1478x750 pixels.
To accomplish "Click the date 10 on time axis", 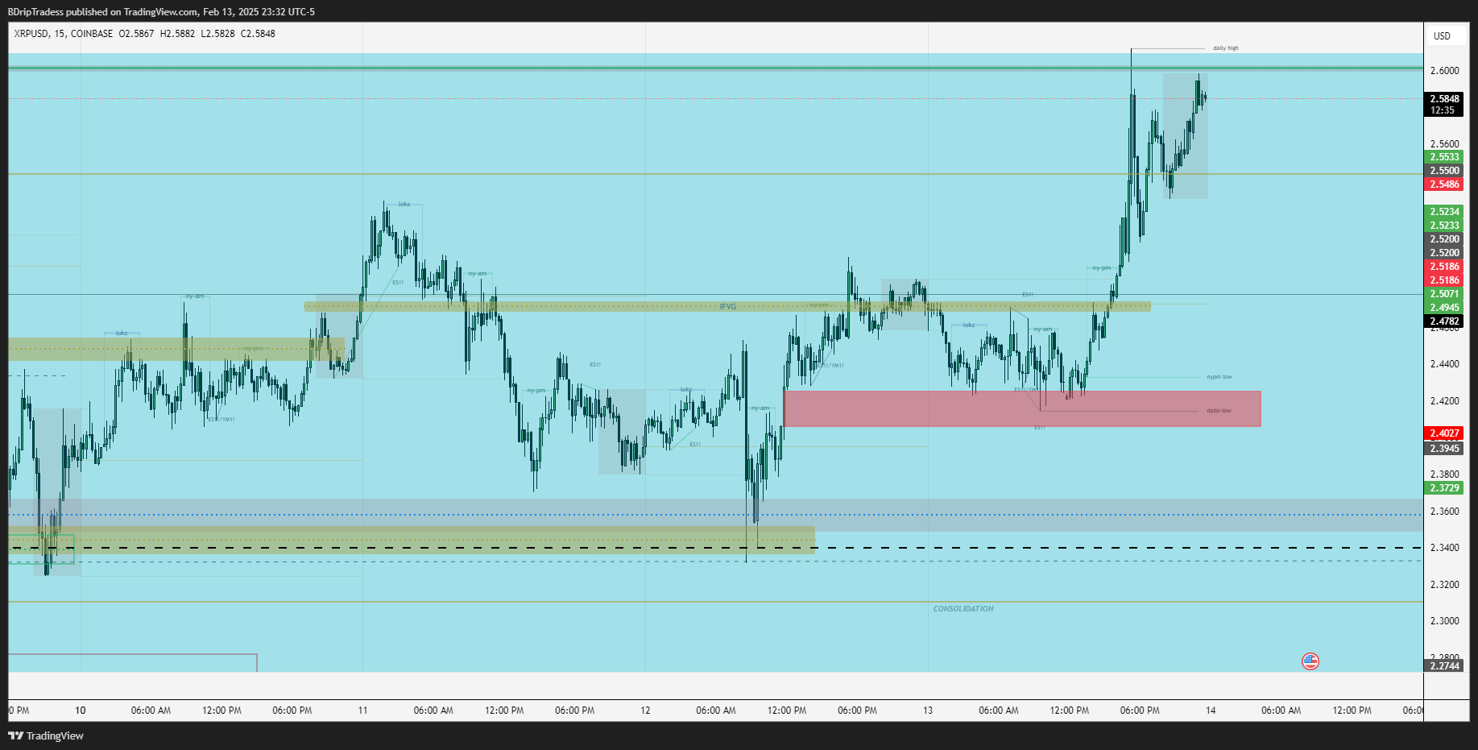I will click(81, 711).
